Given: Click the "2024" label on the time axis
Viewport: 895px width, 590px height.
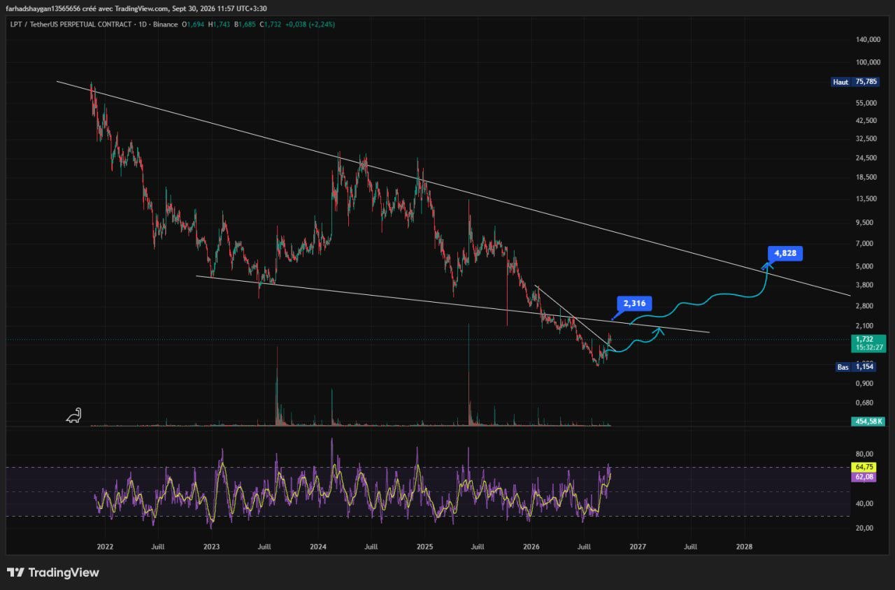Looking at the screenshot, I should [x=318, y=547].
